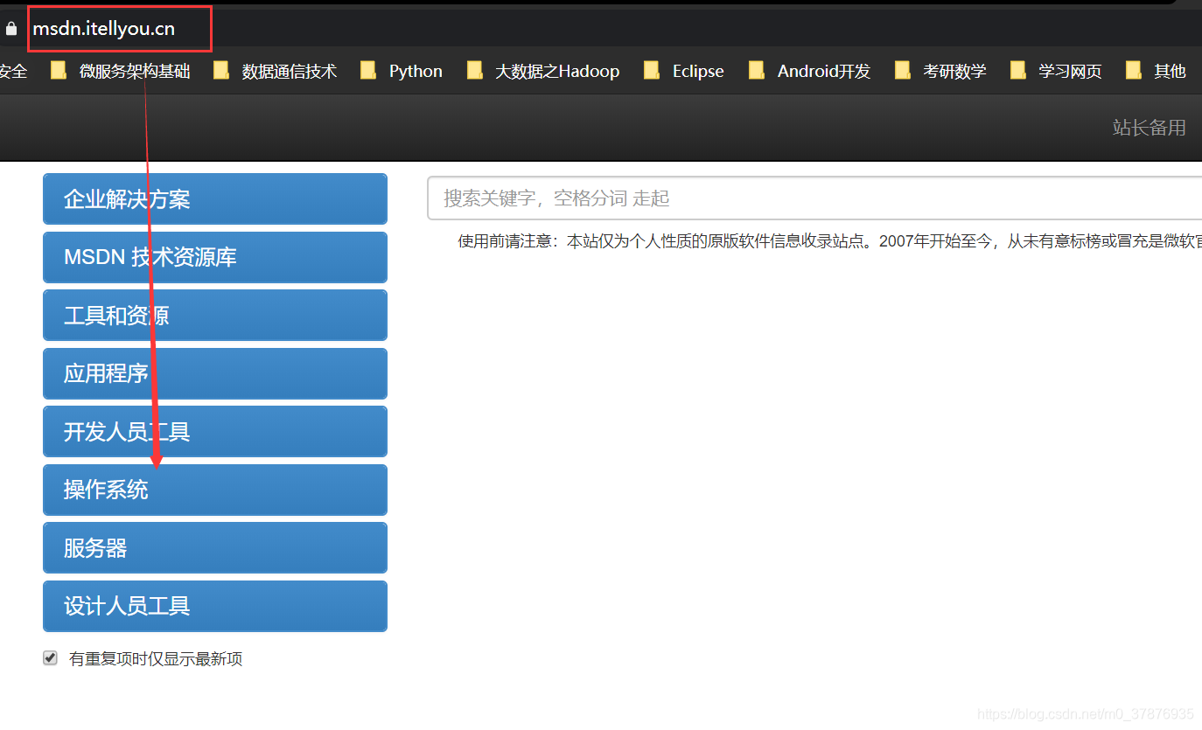Screen dimensions: 1202x730
Task: Click the lock icon in address bar
Action: point(10,29)
